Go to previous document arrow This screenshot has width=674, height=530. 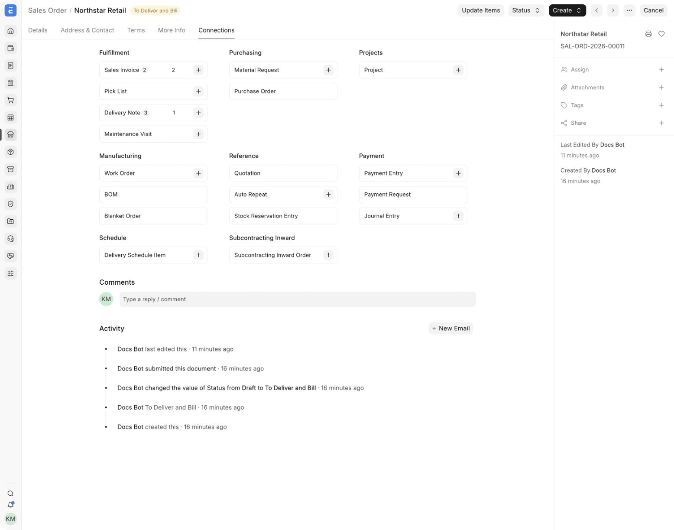[x=596, y=10]
